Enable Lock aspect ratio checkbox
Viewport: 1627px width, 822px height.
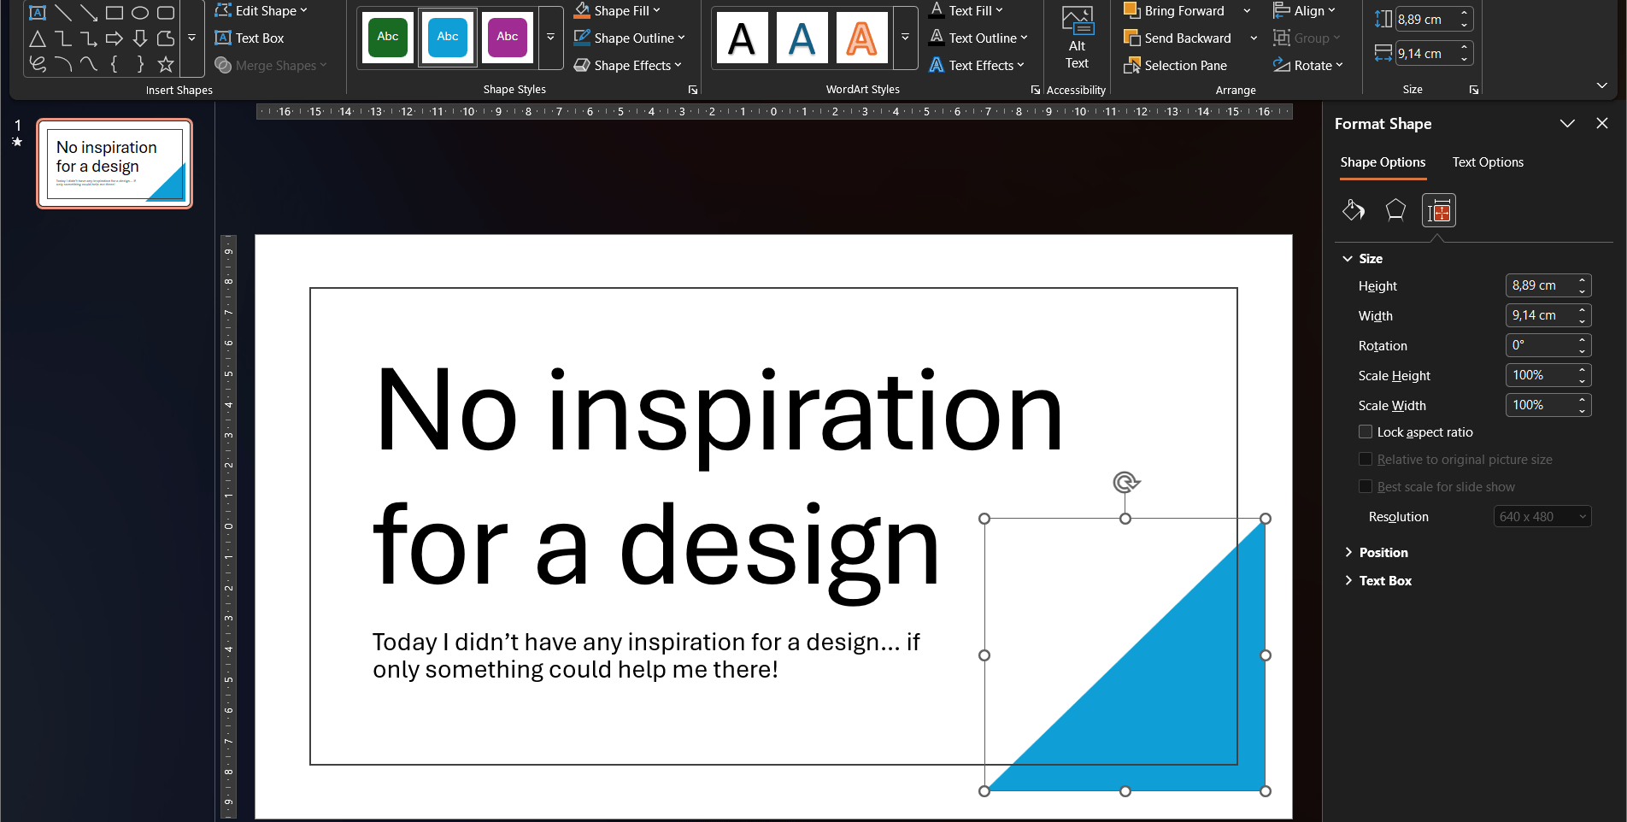[1366, 432]
